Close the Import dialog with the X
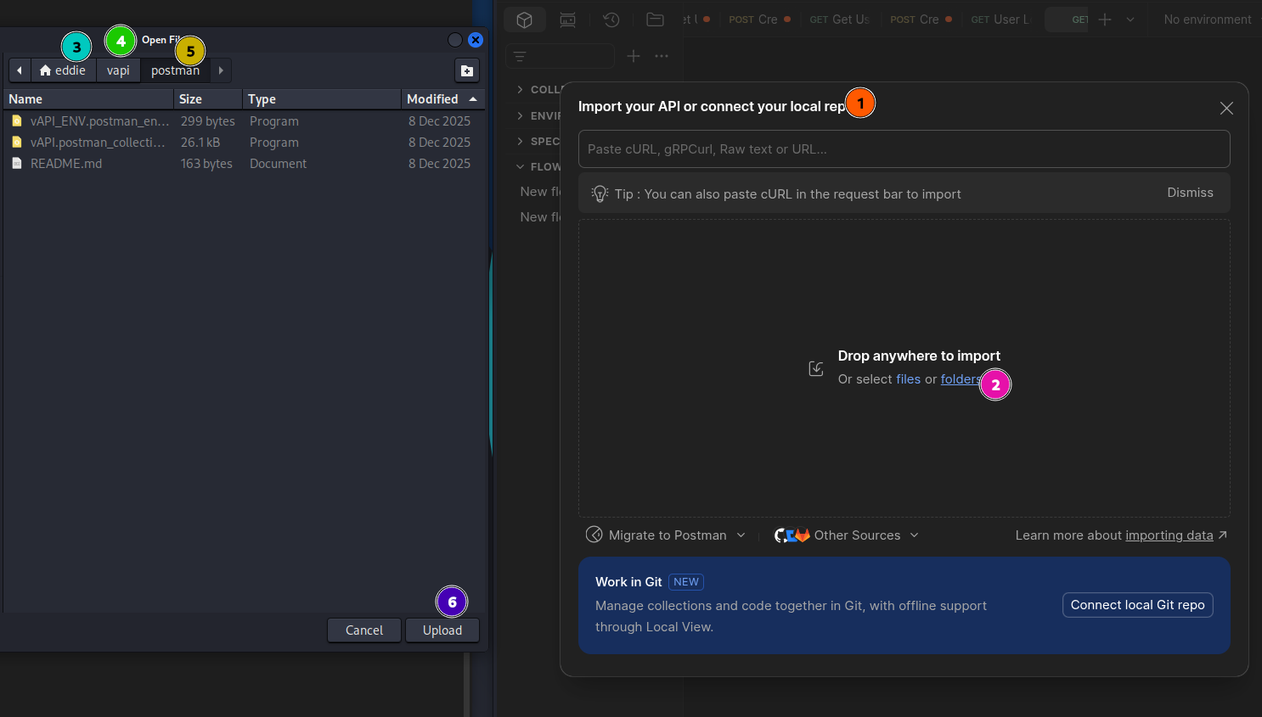Image resolution: width=1262 pixels, height=717 pixels. click(1226, 108)
